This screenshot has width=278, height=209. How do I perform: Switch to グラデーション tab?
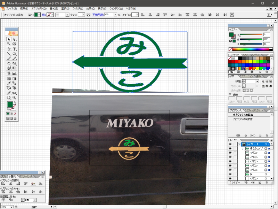246,76
